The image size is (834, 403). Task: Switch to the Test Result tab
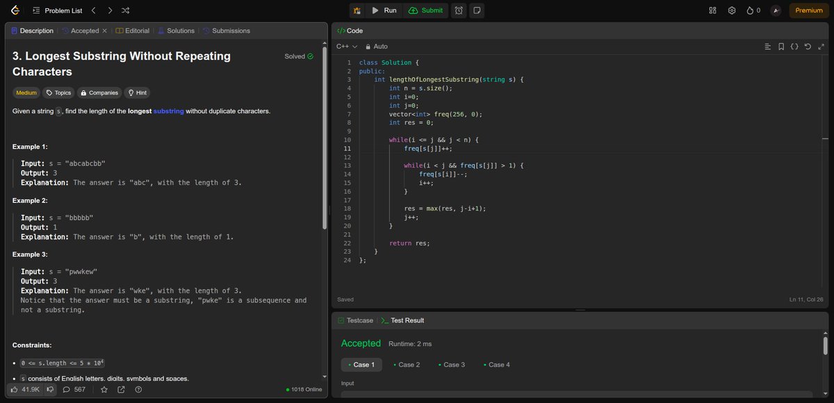[x=402, y=320]
